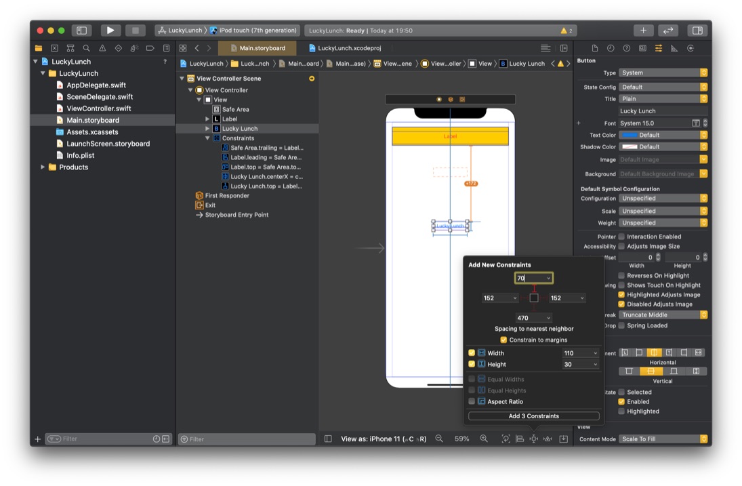This screenshot has height=486, width=742.
Task: Open the State Config dropdown
Action: pos(663,87)
